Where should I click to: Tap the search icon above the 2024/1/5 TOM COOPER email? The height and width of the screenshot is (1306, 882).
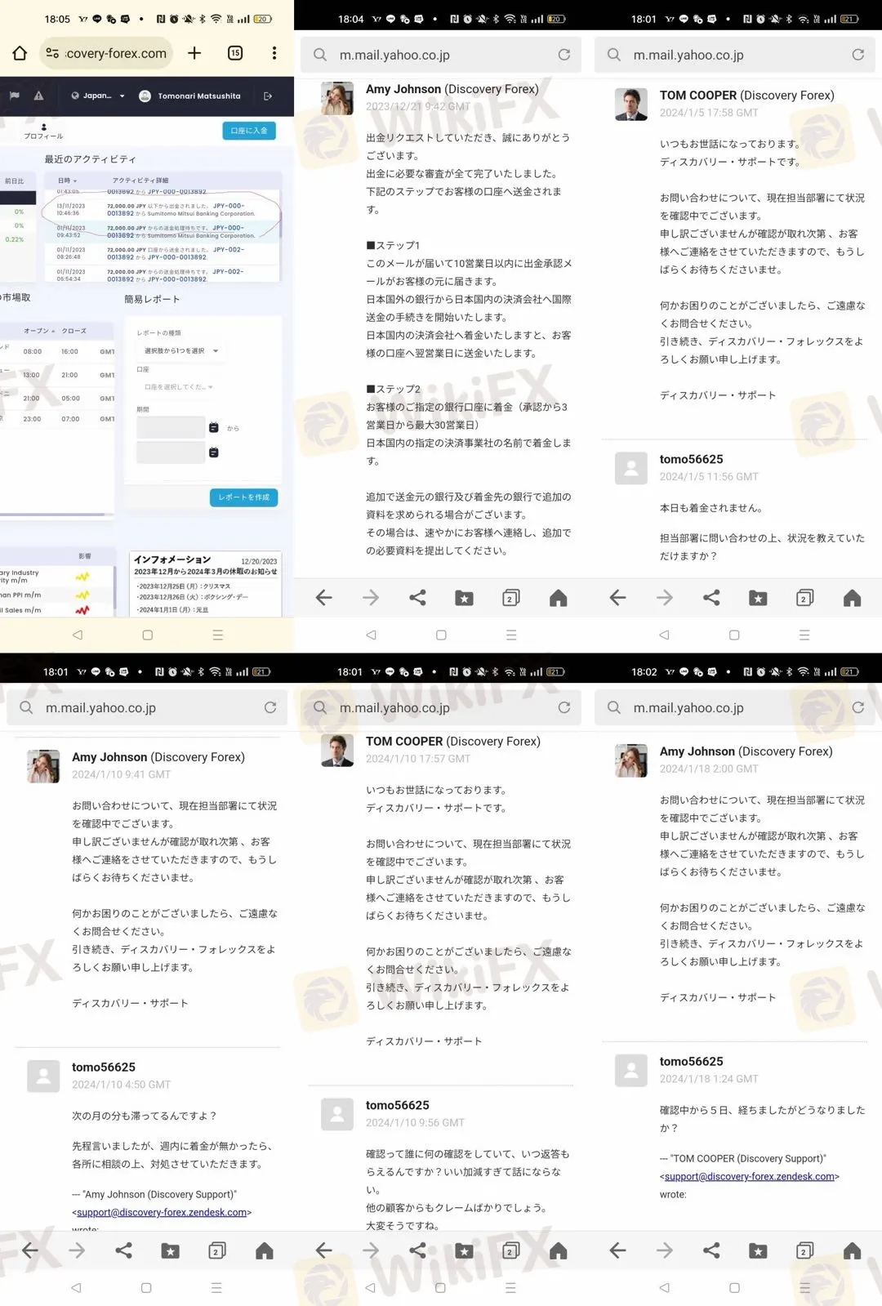(x=614, y=55)
